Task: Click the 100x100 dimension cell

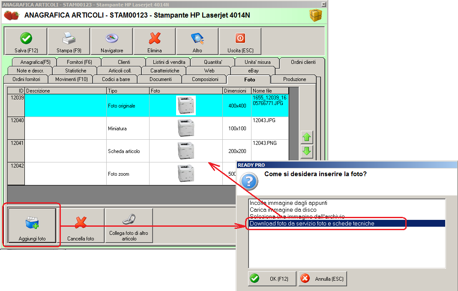Action: [x=237, y=128]
